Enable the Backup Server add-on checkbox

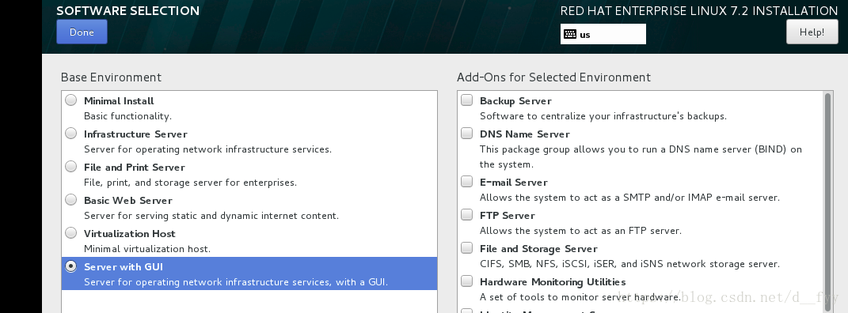pyautogui.click(x=466, y=100)
